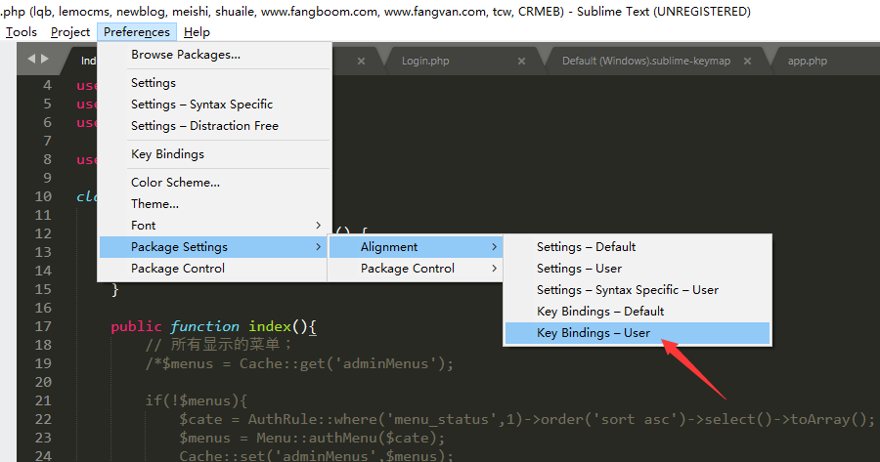Click line number 4 in gutter

click(47, 85)
